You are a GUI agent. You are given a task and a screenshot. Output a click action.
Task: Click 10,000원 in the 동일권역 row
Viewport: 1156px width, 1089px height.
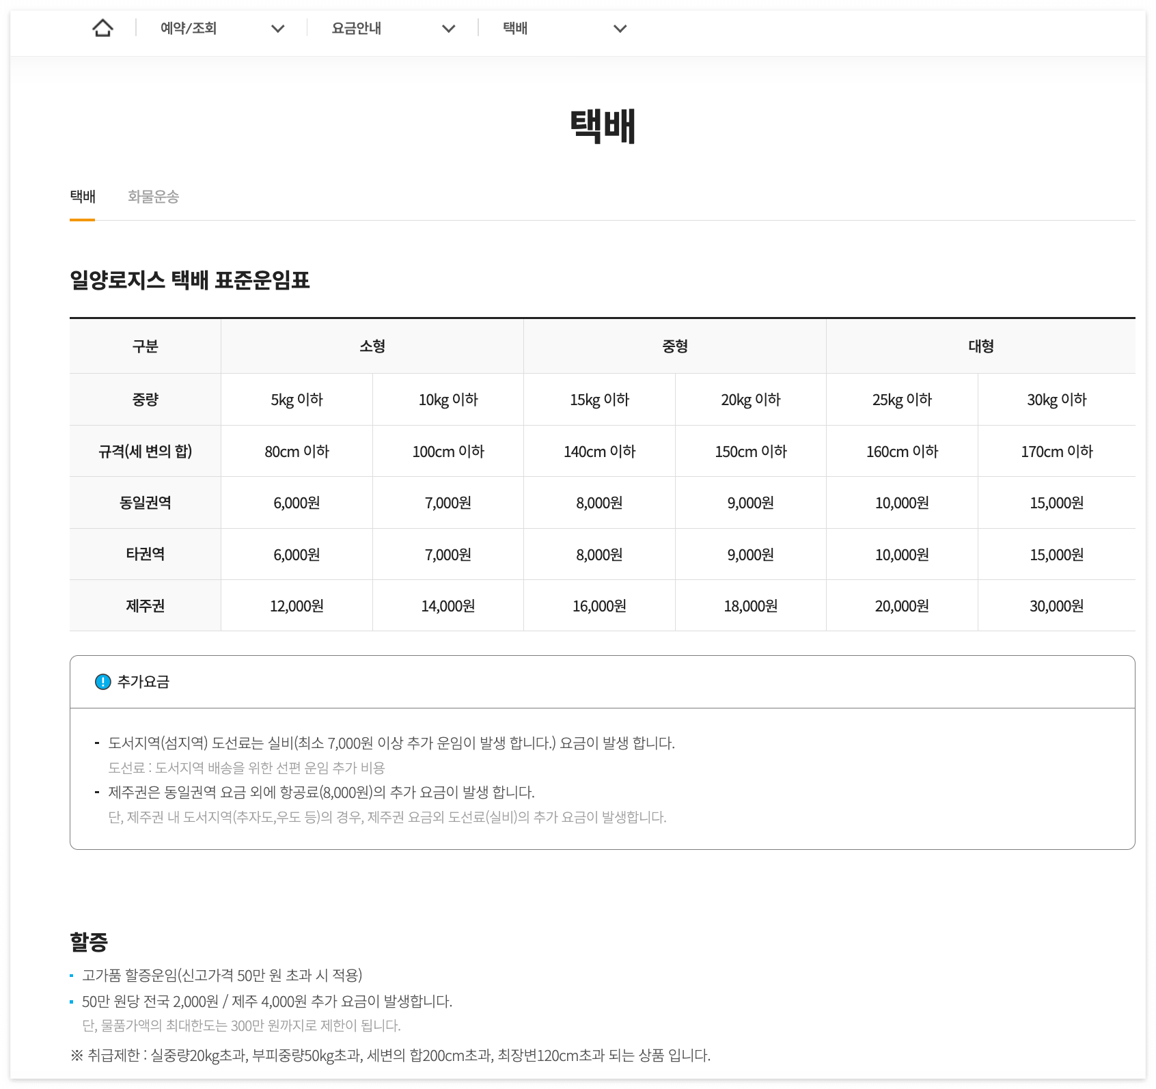(x=902, y=503)
